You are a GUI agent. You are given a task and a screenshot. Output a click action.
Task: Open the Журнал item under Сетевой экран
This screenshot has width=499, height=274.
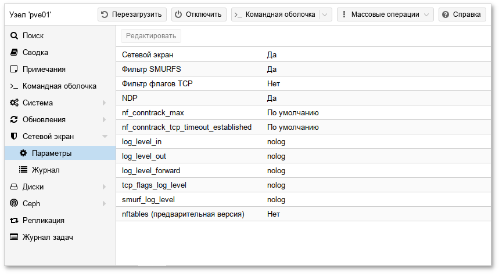[x=45, y=170]
